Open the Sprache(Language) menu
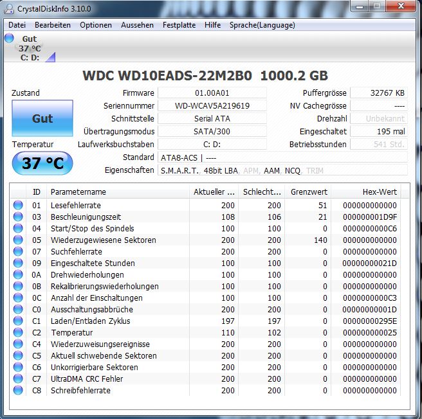422x419 pixels. point(262,25)
